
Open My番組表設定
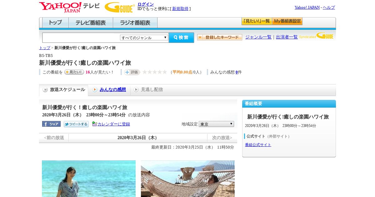pyautogui.click(x=287, y=21)
